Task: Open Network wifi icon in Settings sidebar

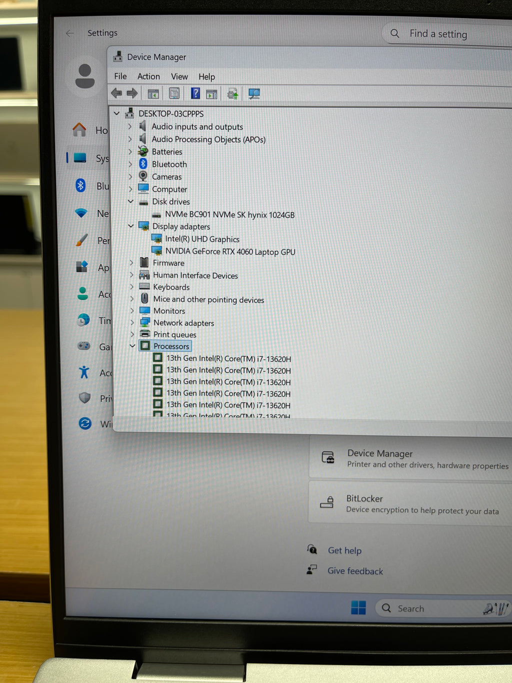Action: (81, 213)
